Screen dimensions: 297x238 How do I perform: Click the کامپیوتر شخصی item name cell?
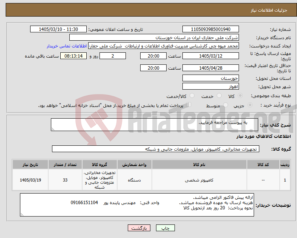(x=199, y=180)
